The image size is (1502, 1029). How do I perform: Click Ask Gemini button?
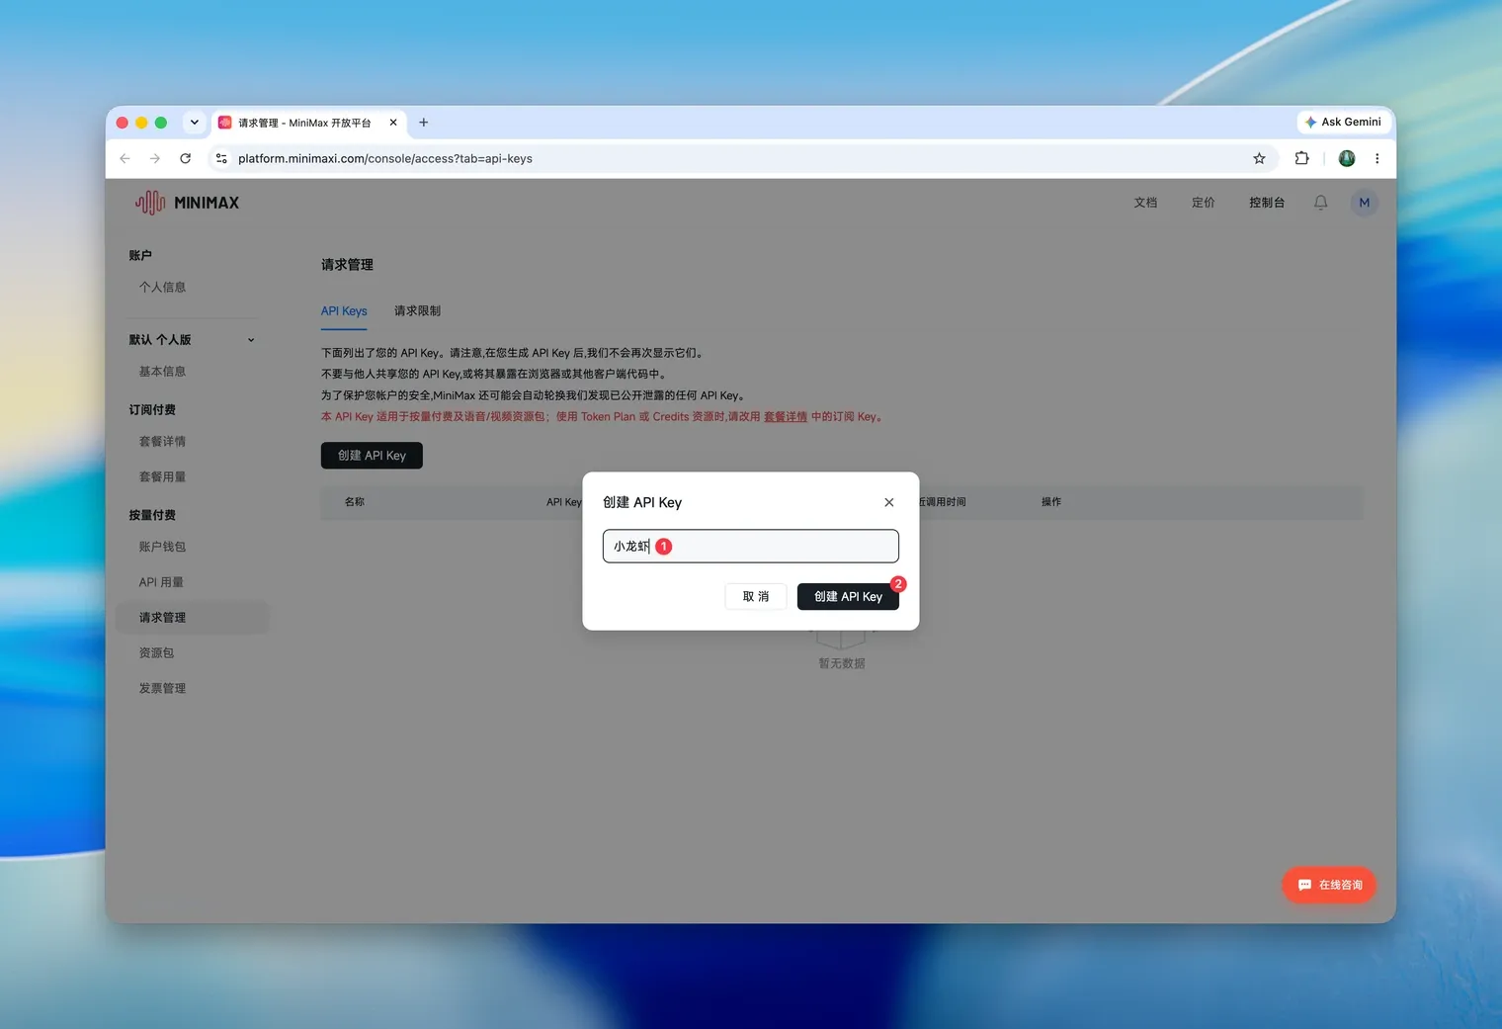click(1343, 122)
